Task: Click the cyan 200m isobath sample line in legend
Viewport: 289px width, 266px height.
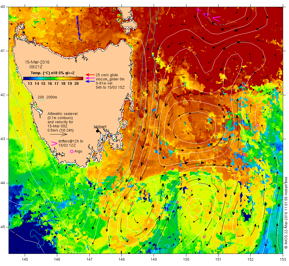Action: point(41,100)
